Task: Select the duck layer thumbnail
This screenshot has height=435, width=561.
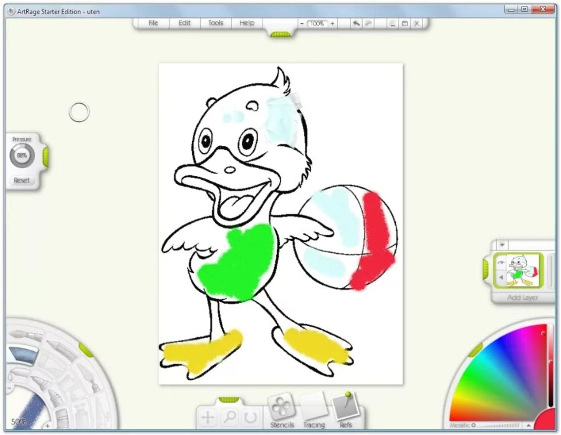Action: 523,270
